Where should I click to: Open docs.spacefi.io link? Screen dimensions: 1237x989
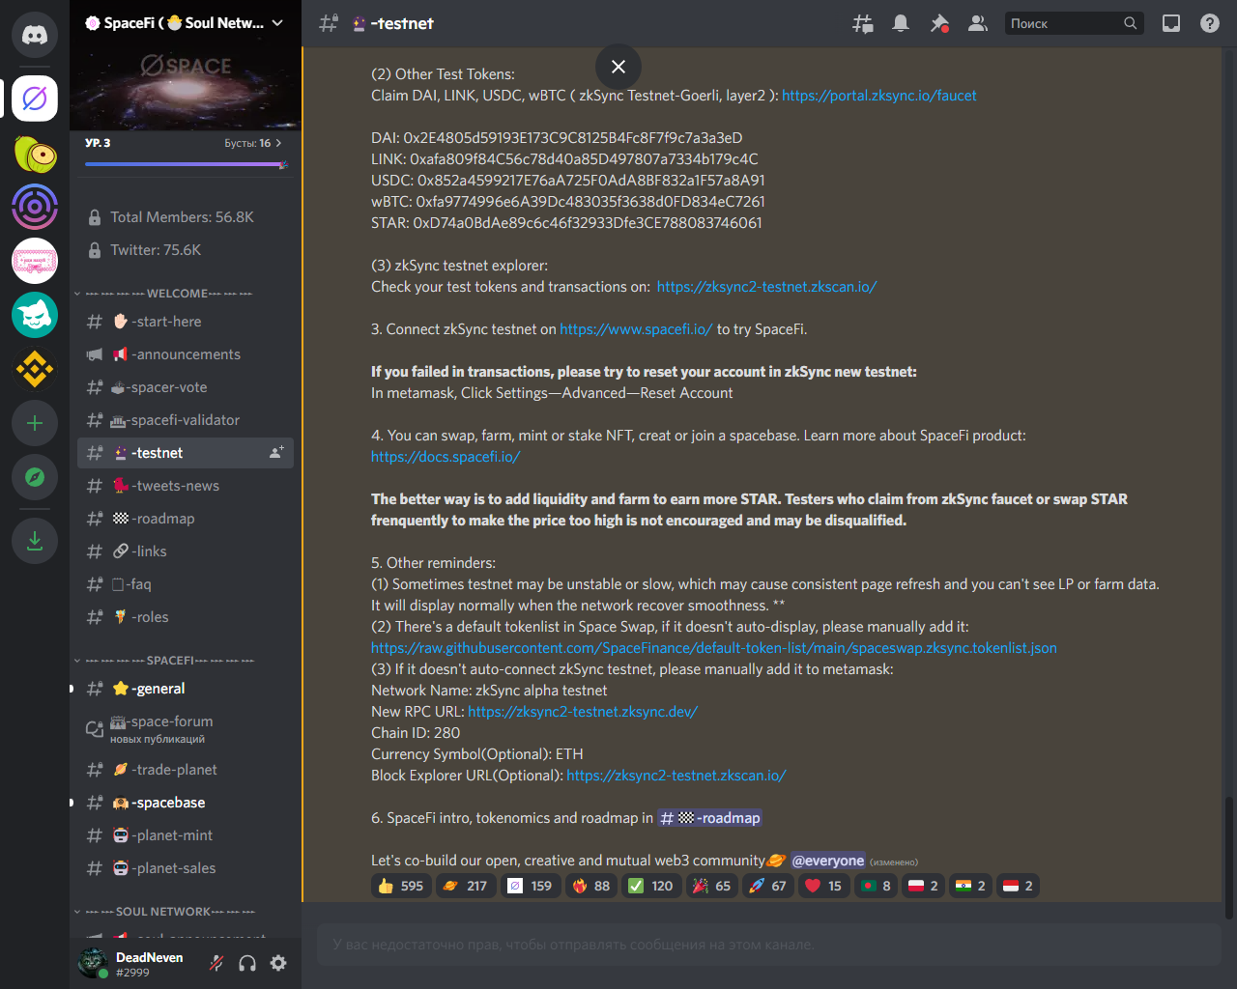446,457
